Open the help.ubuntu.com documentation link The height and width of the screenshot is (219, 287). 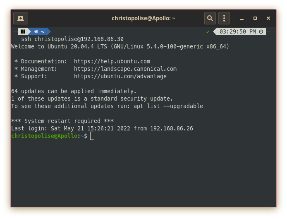tap(112, 61)
